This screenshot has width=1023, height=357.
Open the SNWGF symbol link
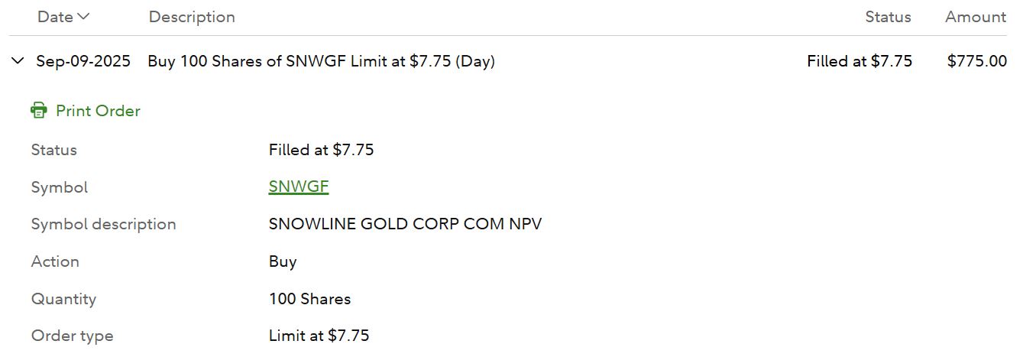pos(299,187)
